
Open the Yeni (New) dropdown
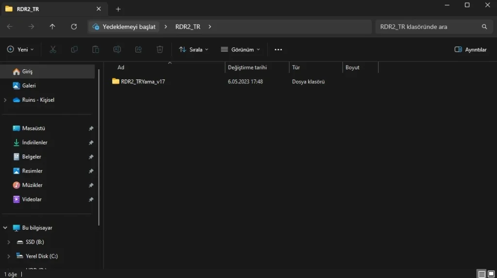(20, 49)
